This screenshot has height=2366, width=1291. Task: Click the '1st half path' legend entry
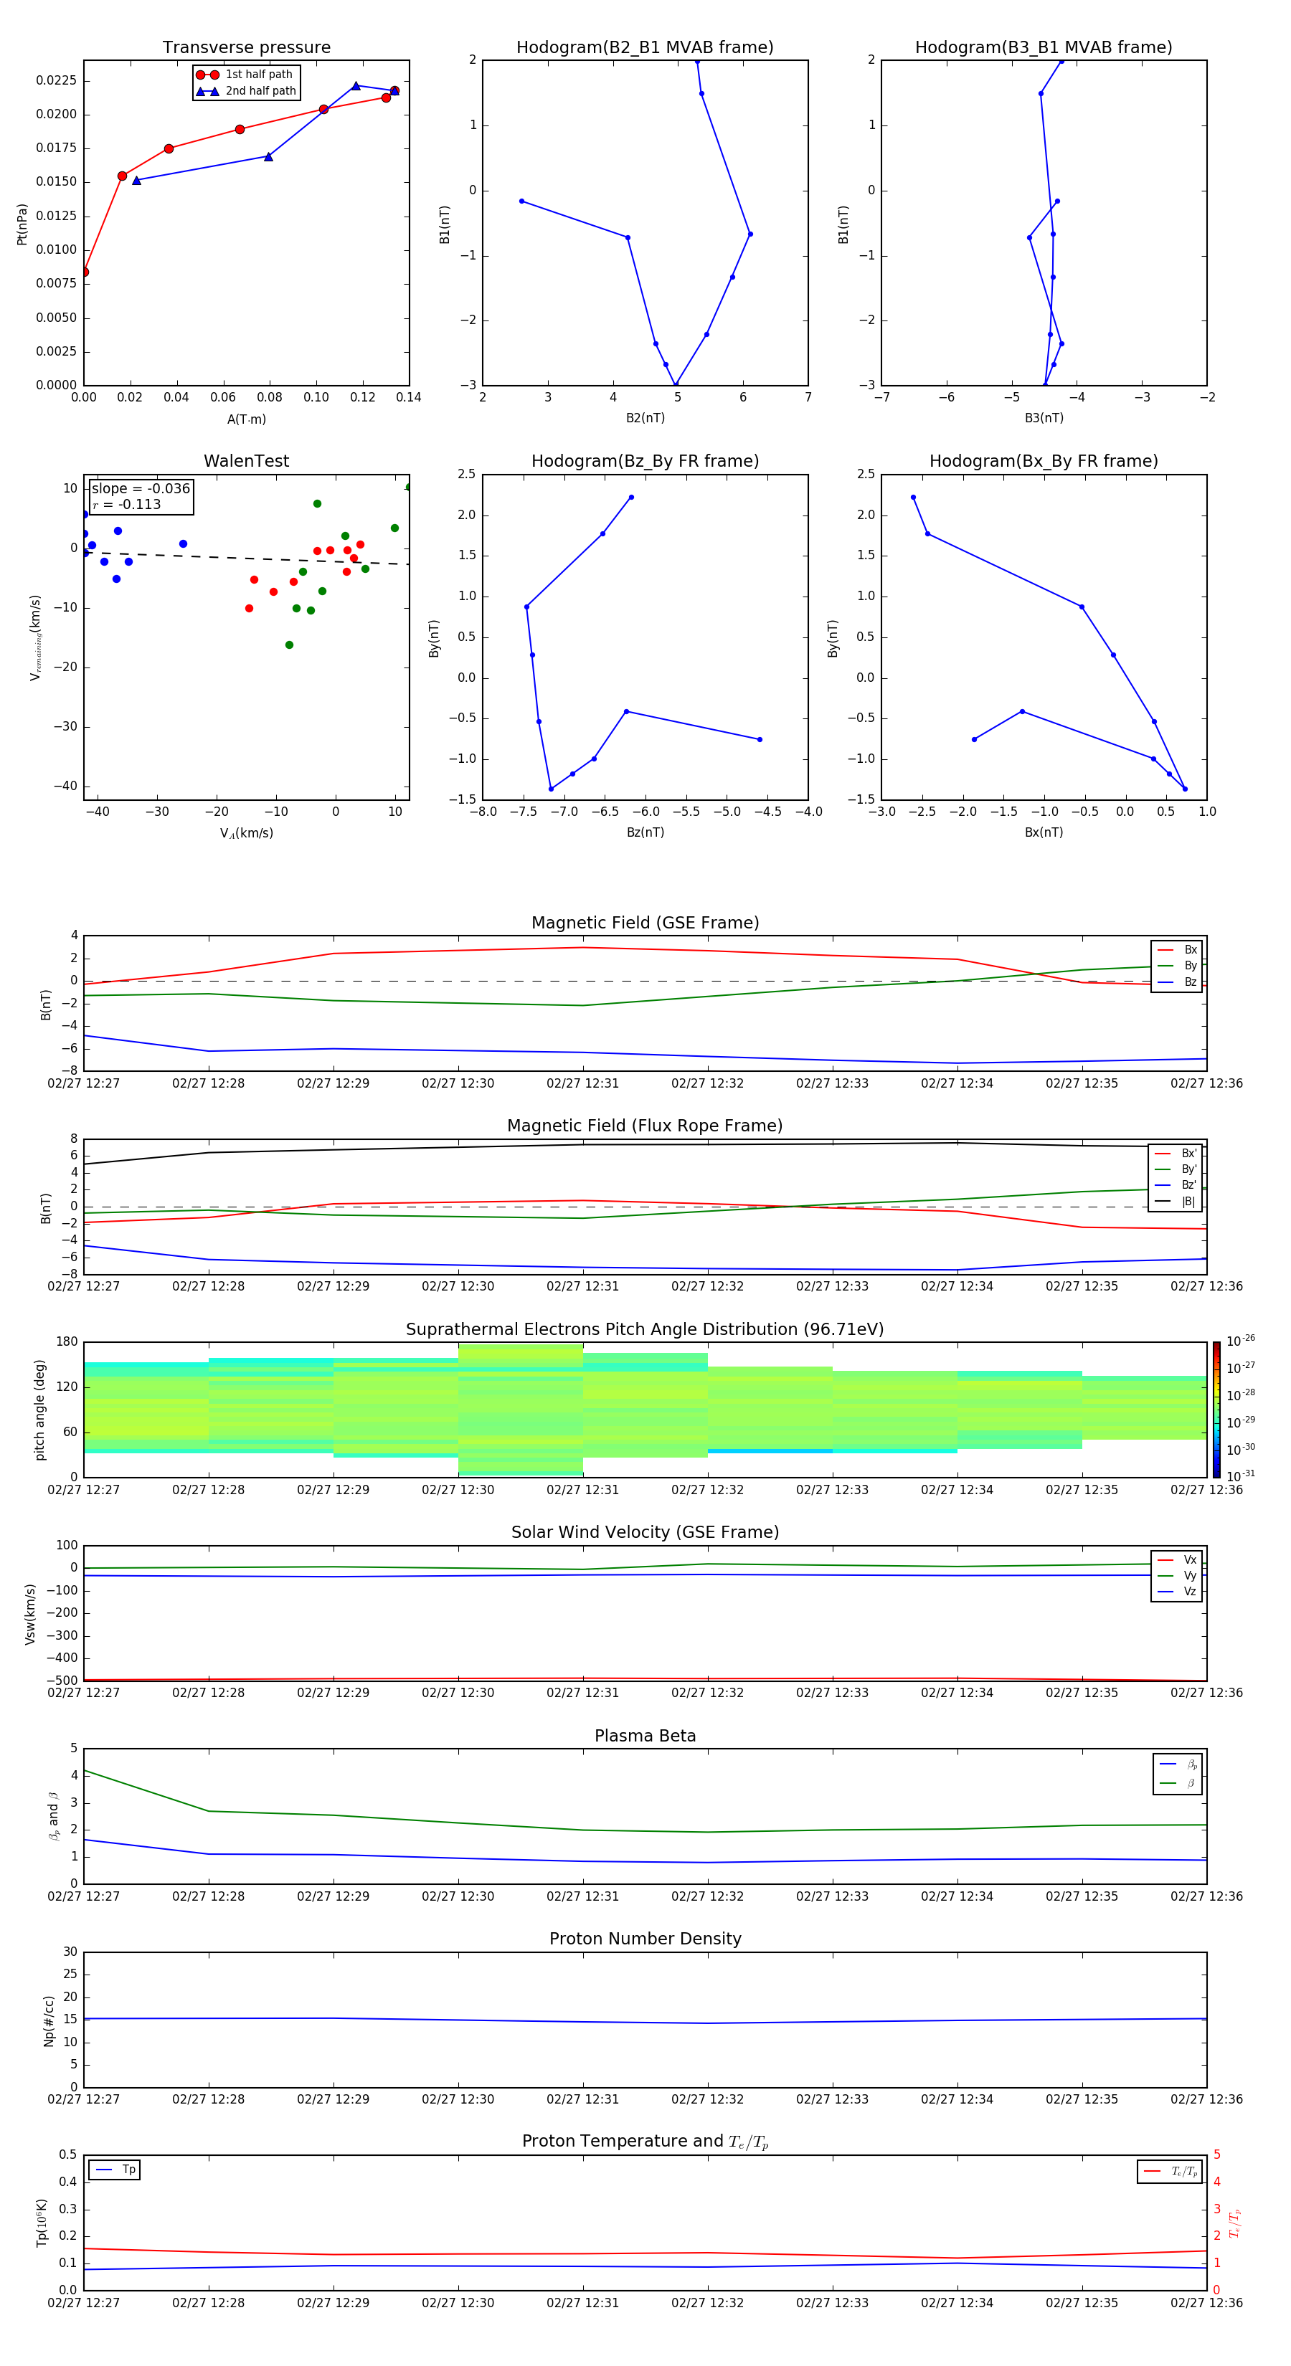245,75
